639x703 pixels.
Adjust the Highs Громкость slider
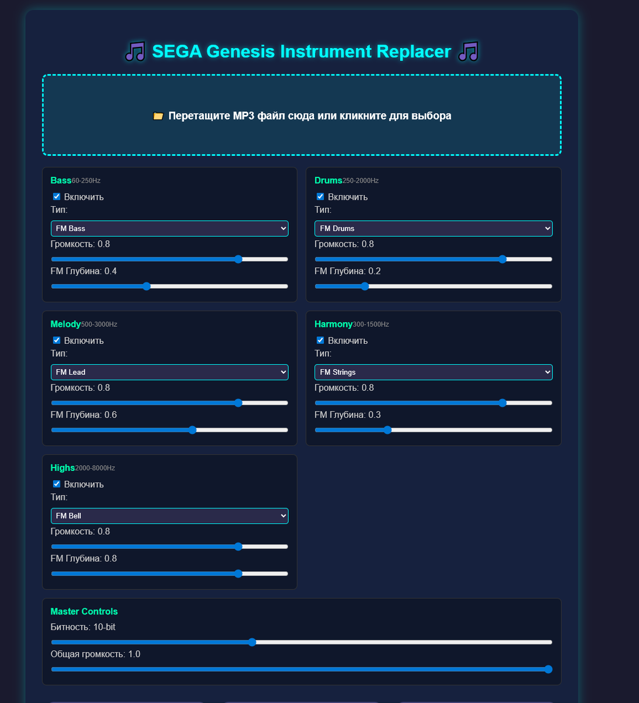pyautogui.click(x=170, y=546)
